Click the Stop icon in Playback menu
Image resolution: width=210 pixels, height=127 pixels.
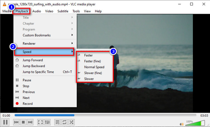17,86
